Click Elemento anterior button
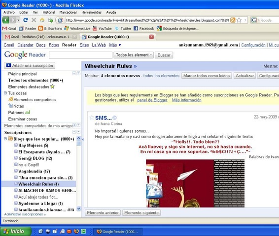Image resolution: width=279 pixels, height=236 pixels. tap(103, 213)
